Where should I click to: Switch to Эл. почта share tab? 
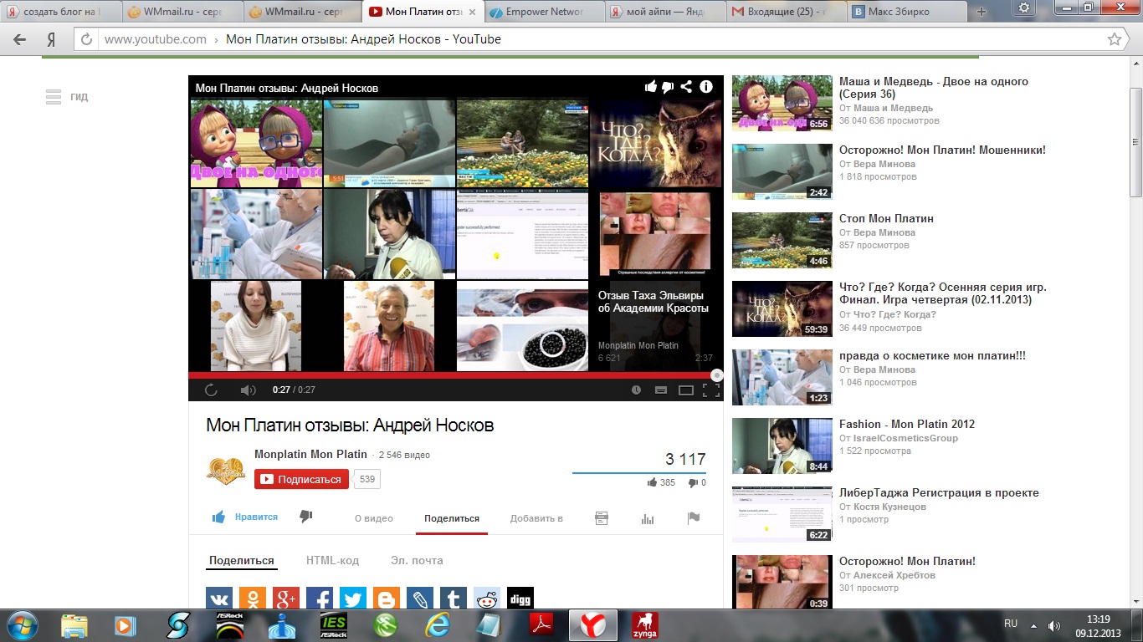pos(417,561)
